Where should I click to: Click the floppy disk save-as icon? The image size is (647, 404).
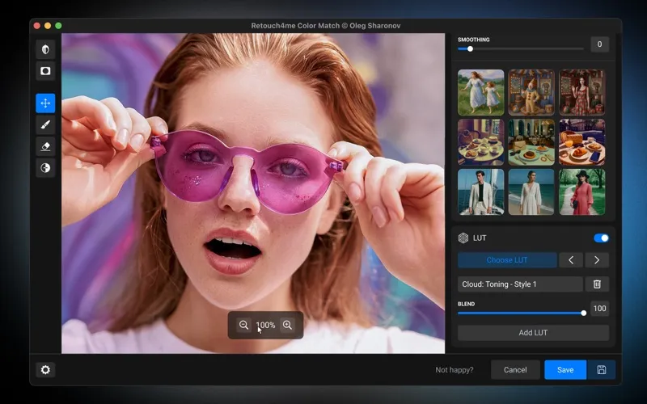point(602,369)
